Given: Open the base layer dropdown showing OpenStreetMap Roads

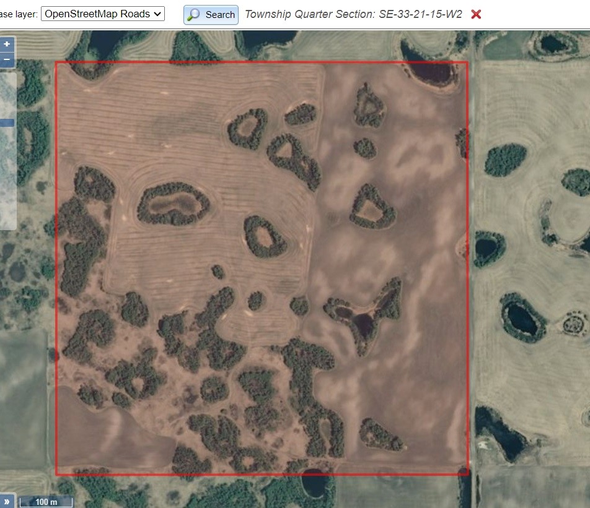Looking at the screenshot, I should coord(103,14).
